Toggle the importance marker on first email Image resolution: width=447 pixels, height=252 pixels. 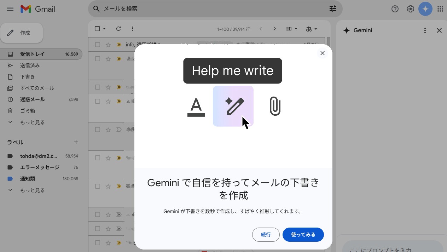[x=119, y=45]
